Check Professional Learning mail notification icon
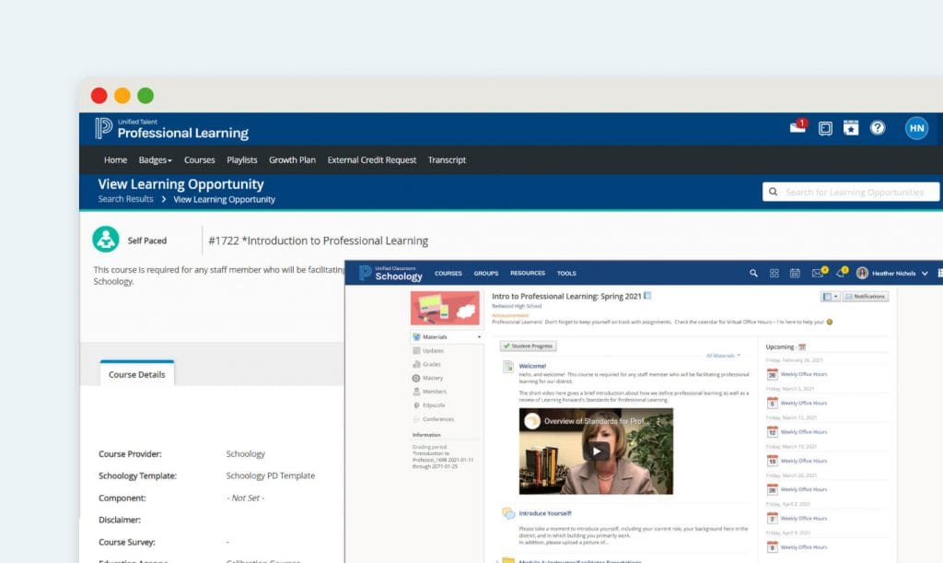Screen dimensions: 943x563 [x=796, y=128]
